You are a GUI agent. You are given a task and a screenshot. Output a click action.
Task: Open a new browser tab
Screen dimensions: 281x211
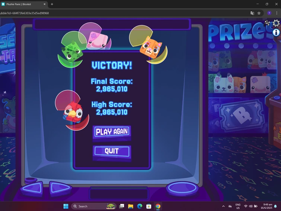(52, 4)
